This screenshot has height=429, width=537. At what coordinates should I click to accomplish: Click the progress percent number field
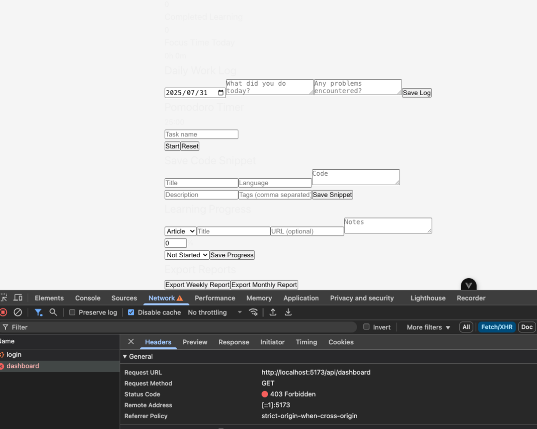point(176,243)
